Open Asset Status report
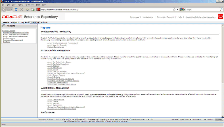 pyautogui.click(x=53, y=70)
